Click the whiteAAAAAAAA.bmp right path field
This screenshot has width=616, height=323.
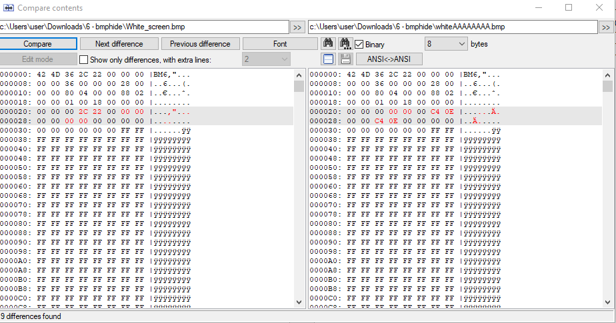tap(453, 27)
